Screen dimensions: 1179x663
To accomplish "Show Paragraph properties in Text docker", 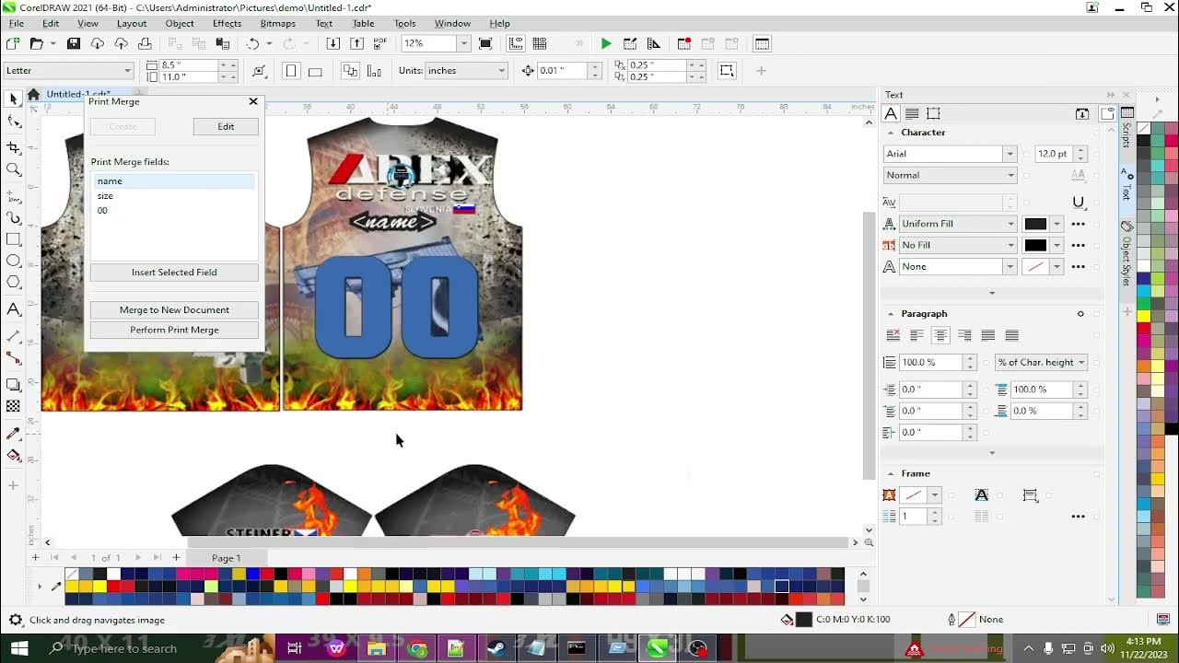I will [x=912, y=113].
